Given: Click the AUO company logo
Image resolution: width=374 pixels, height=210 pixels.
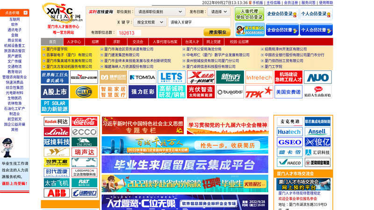Looking at the screenshot, I should click(318, 77).
